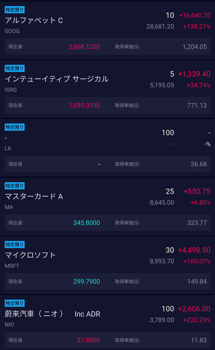Tap the 特定預り badge above the LK ticker
Viewport: 215px width, 350px height.
coord(15,127)
